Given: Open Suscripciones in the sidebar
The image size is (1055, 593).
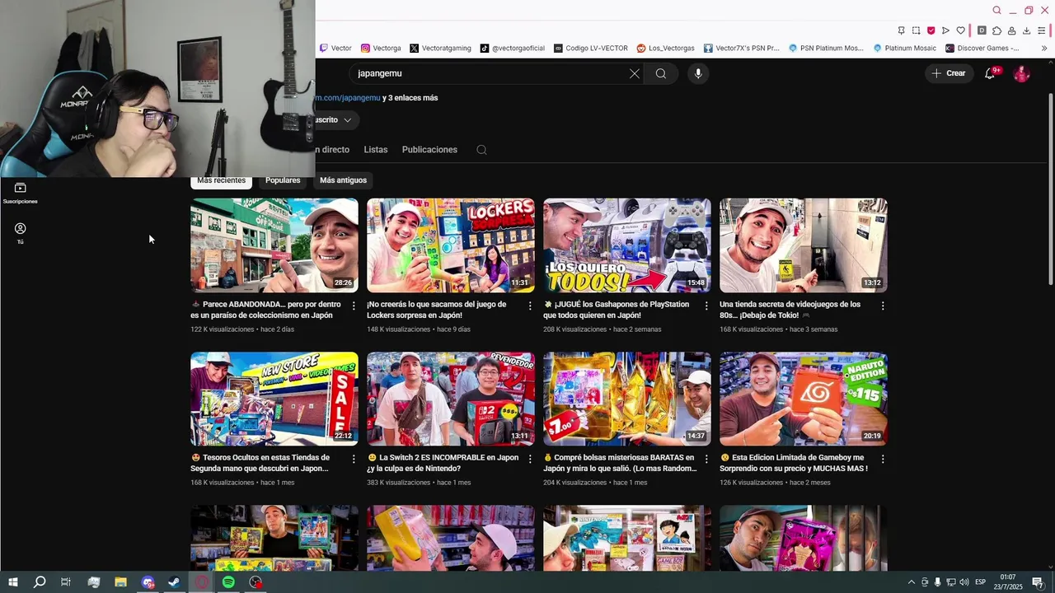Looking at the screenshot, I should (x=20, y=193).
